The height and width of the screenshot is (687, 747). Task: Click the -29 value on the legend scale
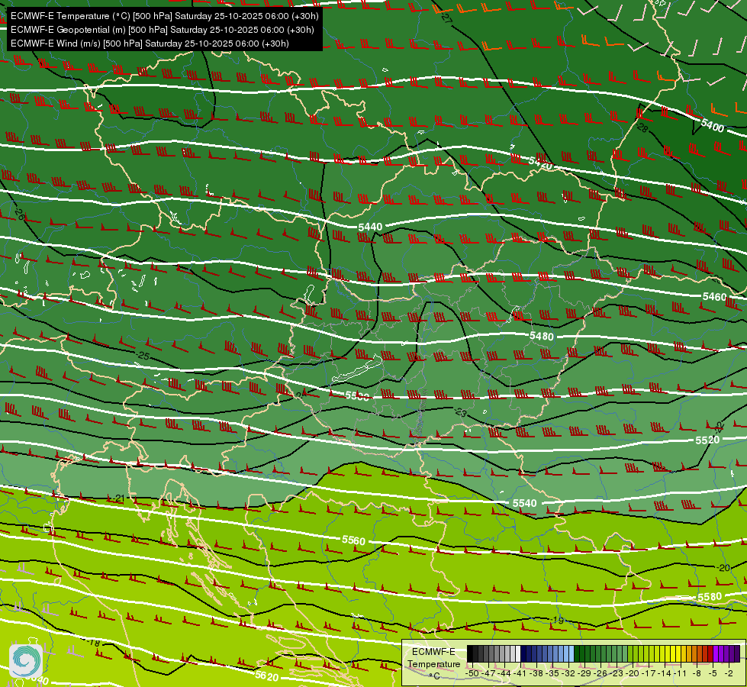click(x=584, y=673)
